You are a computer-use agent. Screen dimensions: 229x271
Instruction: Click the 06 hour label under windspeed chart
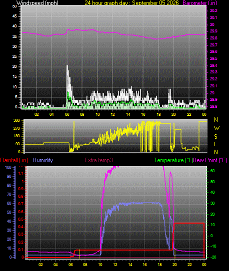pos(67,114)
